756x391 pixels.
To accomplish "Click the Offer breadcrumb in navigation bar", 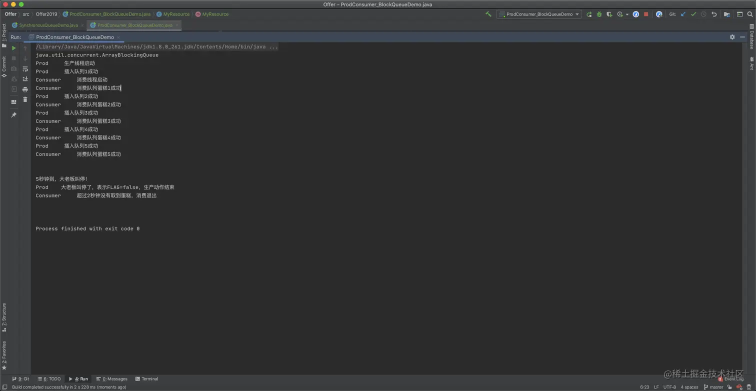I will tap(10, 14).
